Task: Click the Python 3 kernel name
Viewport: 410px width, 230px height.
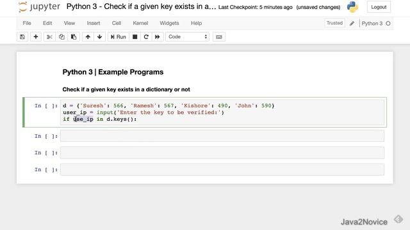Action: 372,24
